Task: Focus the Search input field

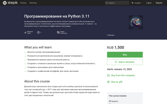Action: (x=117, y=3)
